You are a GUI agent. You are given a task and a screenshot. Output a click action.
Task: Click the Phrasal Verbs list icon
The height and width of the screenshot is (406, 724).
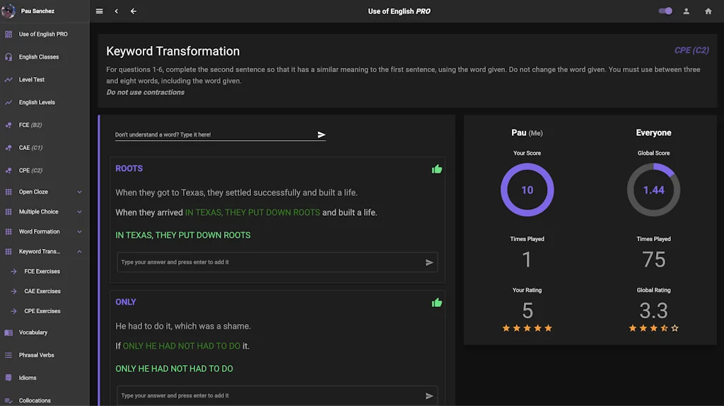[x=8, y=355]
